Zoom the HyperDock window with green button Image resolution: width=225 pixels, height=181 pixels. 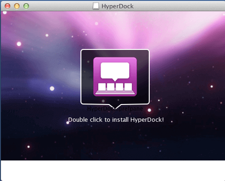(x=26, y=6)
